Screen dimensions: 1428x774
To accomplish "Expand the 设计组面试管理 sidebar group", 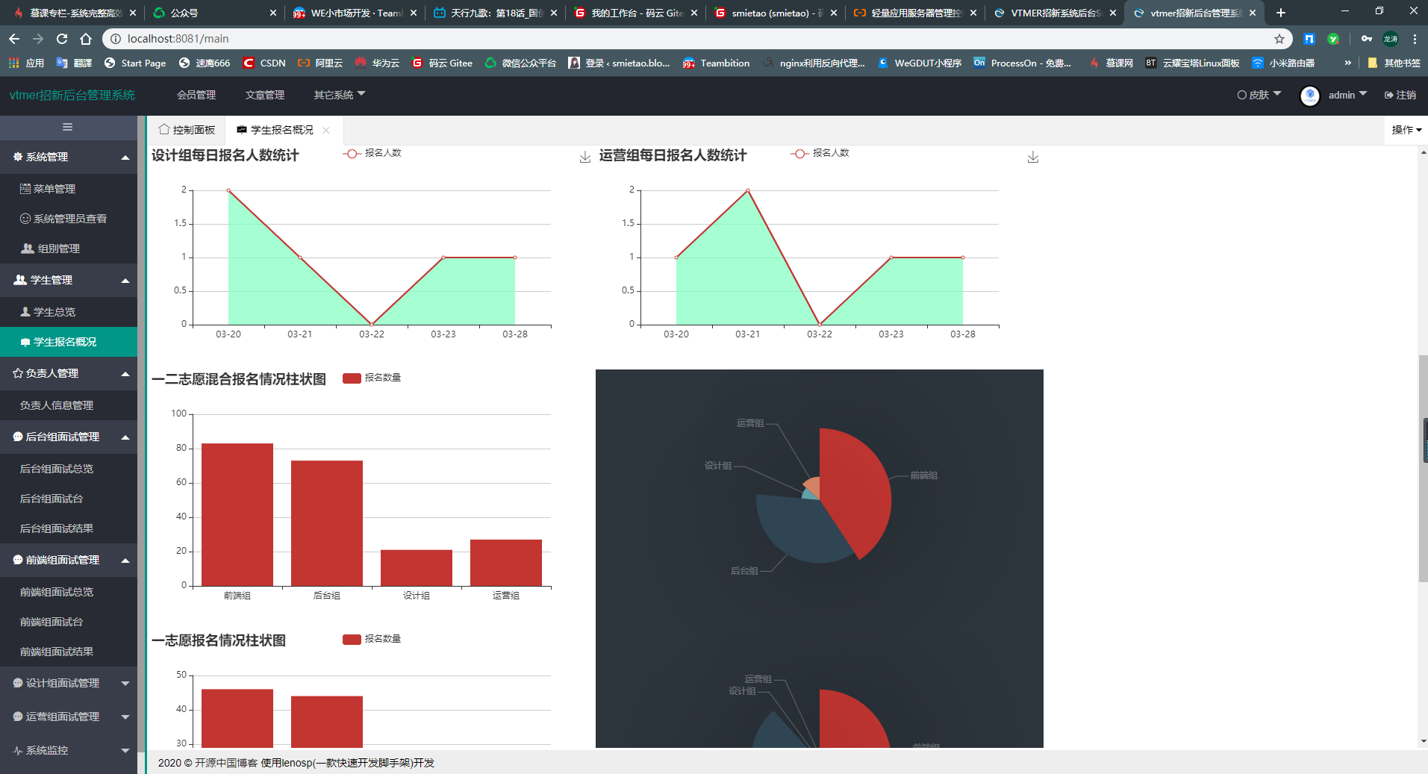I will point(69,683).
